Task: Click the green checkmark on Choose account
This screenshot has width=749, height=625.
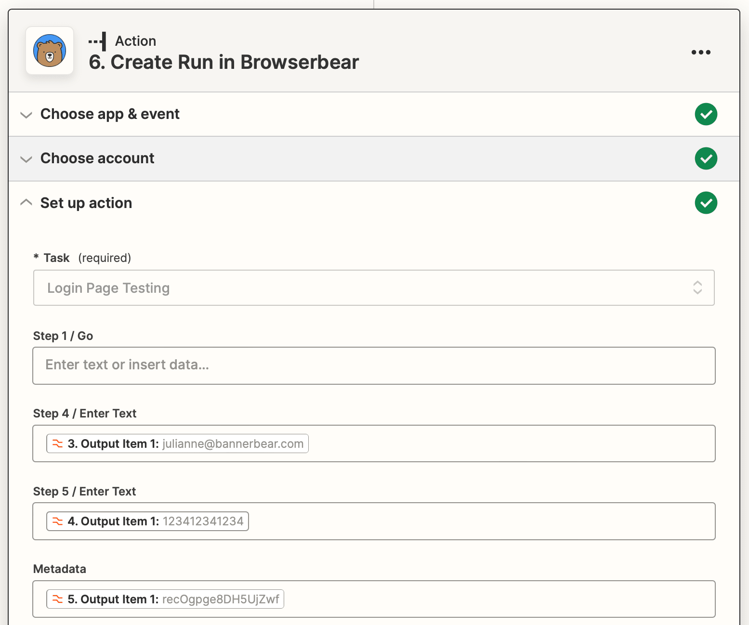Action: coord(706,158)
